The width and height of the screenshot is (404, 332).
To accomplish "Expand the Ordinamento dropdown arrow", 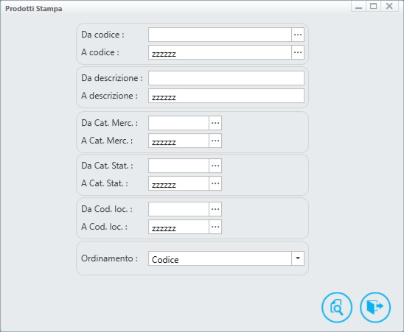I will tap(298, 258).
